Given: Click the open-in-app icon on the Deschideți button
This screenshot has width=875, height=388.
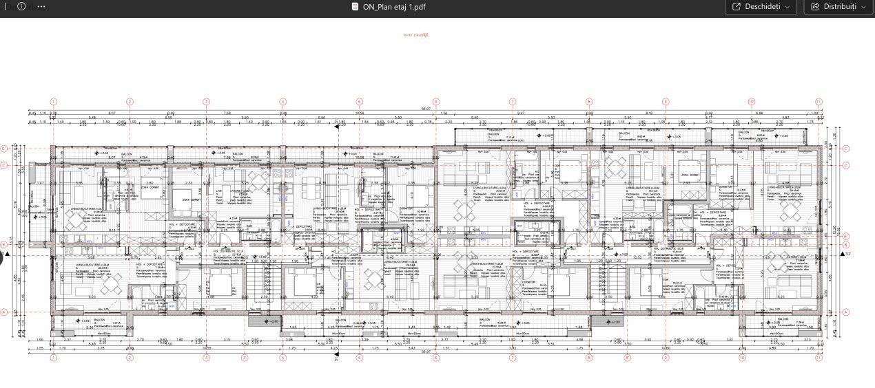Looking at the screenshot, I should (x=737, y=6).
